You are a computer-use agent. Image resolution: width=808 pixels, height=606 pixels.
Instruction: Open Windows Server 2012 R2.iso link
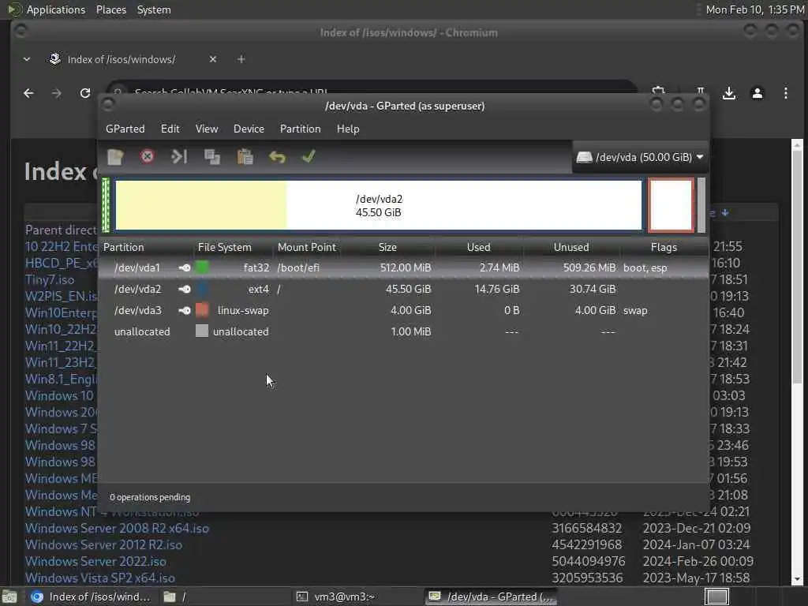click(103, 544)
